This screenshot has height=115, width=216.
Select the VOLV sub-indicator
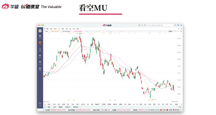coord(78,104)
